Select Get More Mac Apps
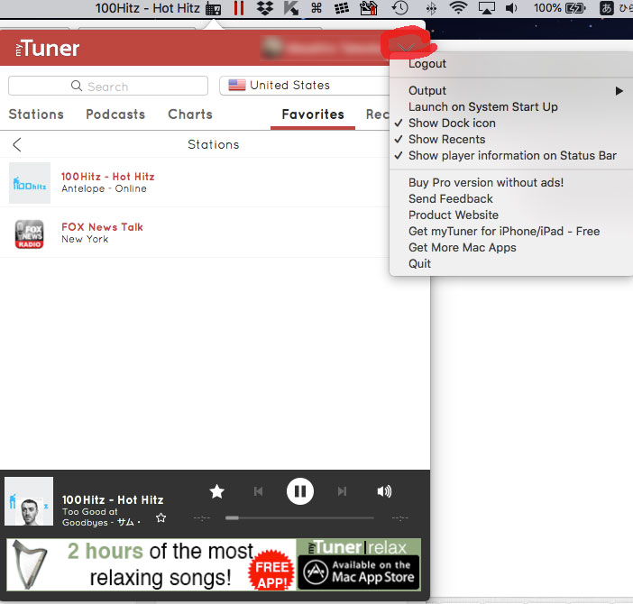Screen dimensions: 633x604 coord(511,247)
